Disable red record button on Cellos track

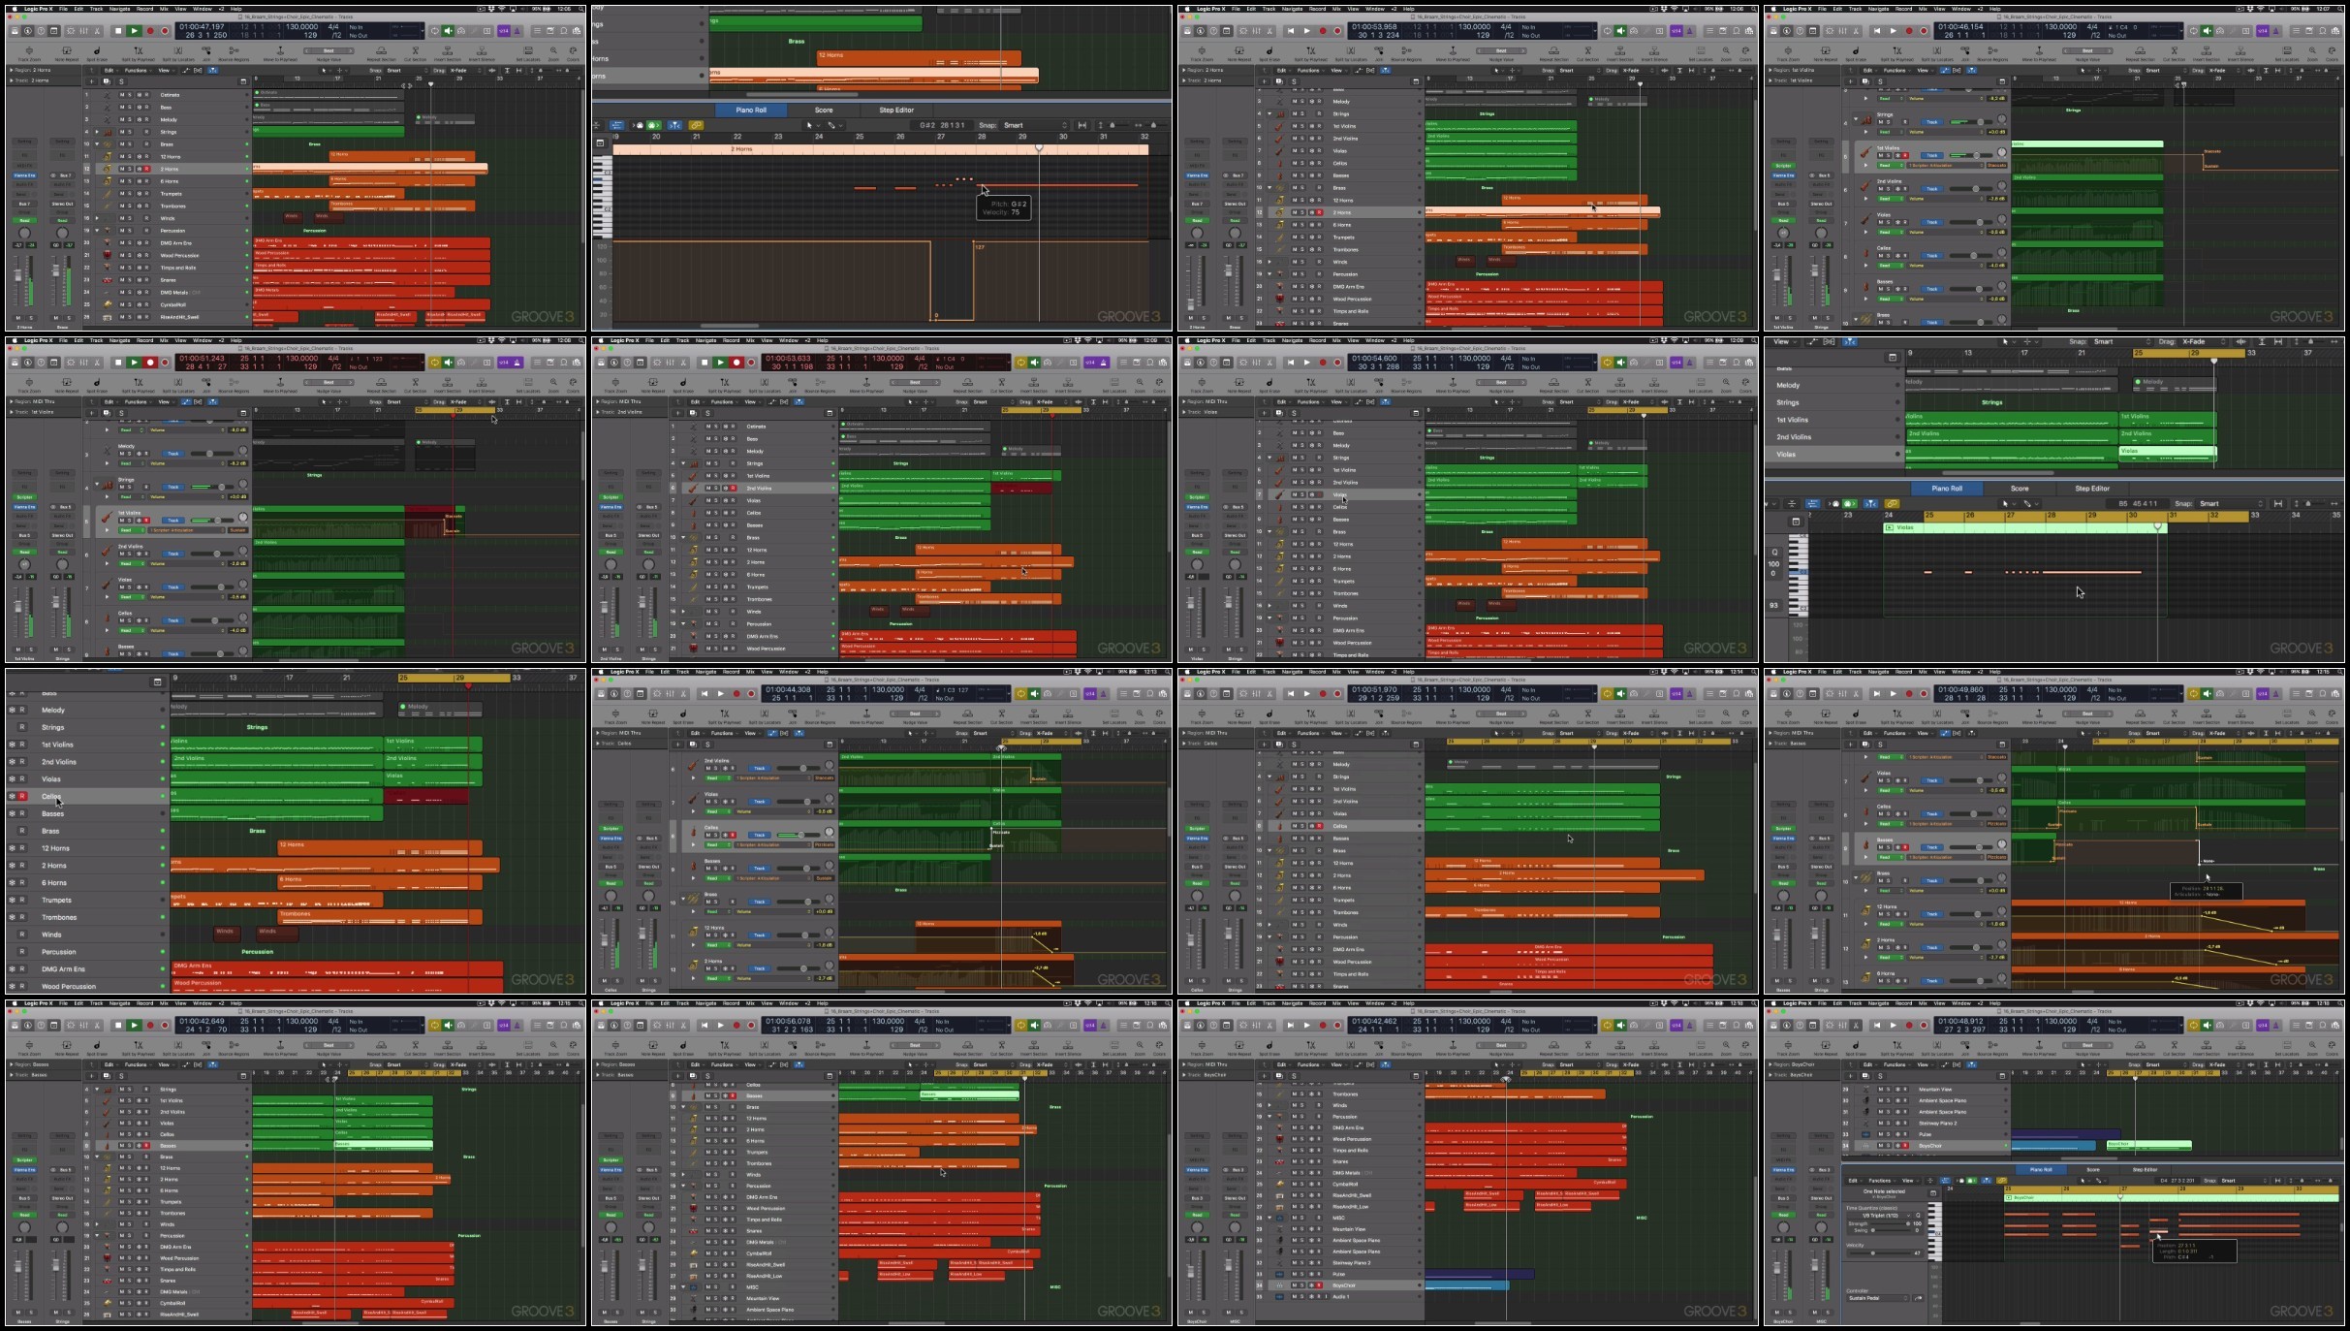pyautogui.click(x=22, y=796)
